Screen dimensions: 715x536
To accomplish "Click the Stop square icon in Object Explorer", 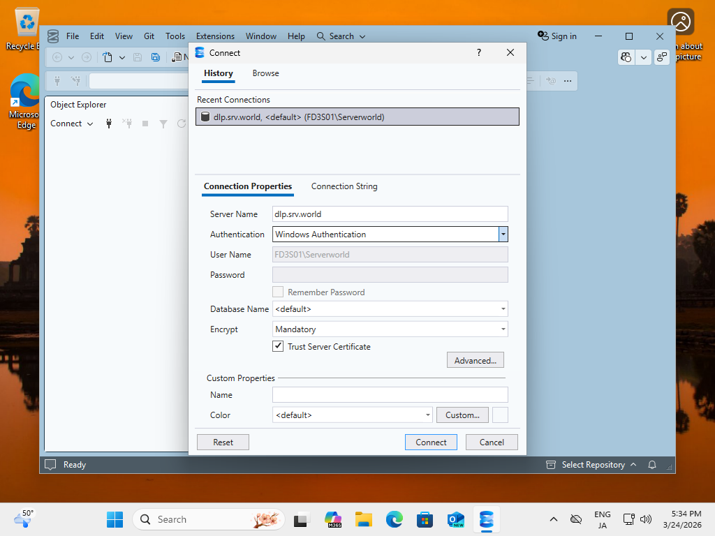I will pyautogui.click(x=145, y=124).
